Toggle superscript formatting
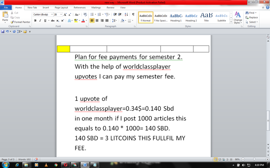Viewport: 270px width, 168px height. coord(62,21)
